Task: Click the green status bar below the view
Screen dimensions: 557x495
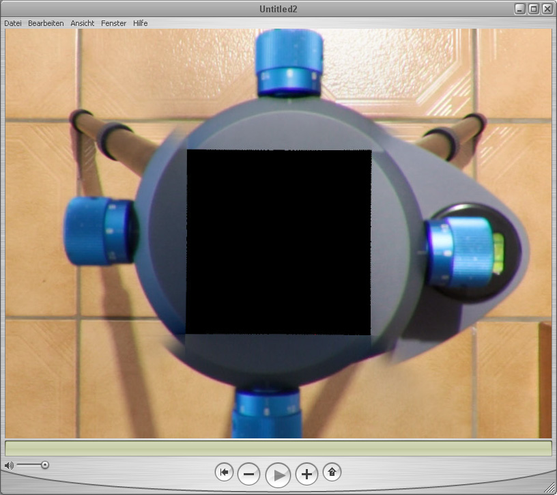Action: click(x=278, y=449)
